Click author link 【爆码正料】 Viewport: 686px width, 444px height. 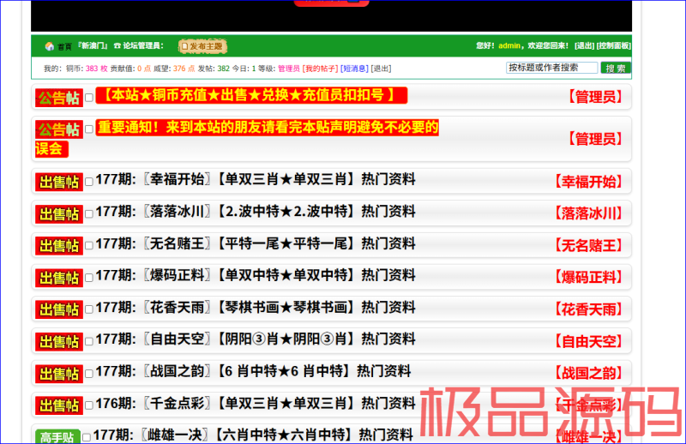point(588,278)
